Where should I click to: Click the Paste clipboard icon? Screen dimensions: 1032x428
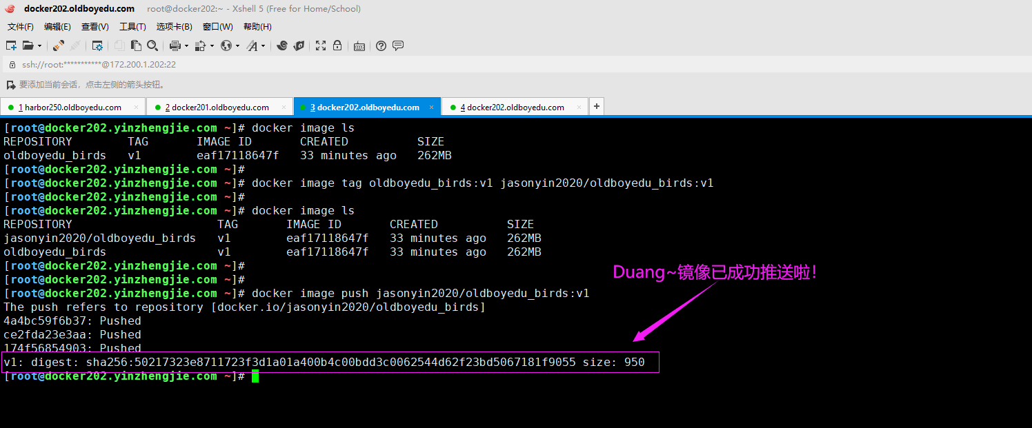click(x=136, y=45)
